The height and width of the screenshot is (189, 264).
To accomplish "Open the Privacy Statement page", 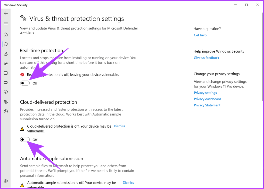I will [x=207, y=105].
